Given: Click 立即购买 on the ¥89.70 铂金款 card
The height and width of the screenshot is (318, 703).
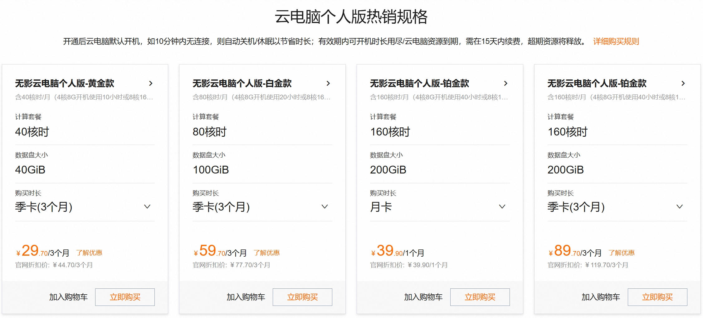Looking at the screenshot, I should 657,297.
